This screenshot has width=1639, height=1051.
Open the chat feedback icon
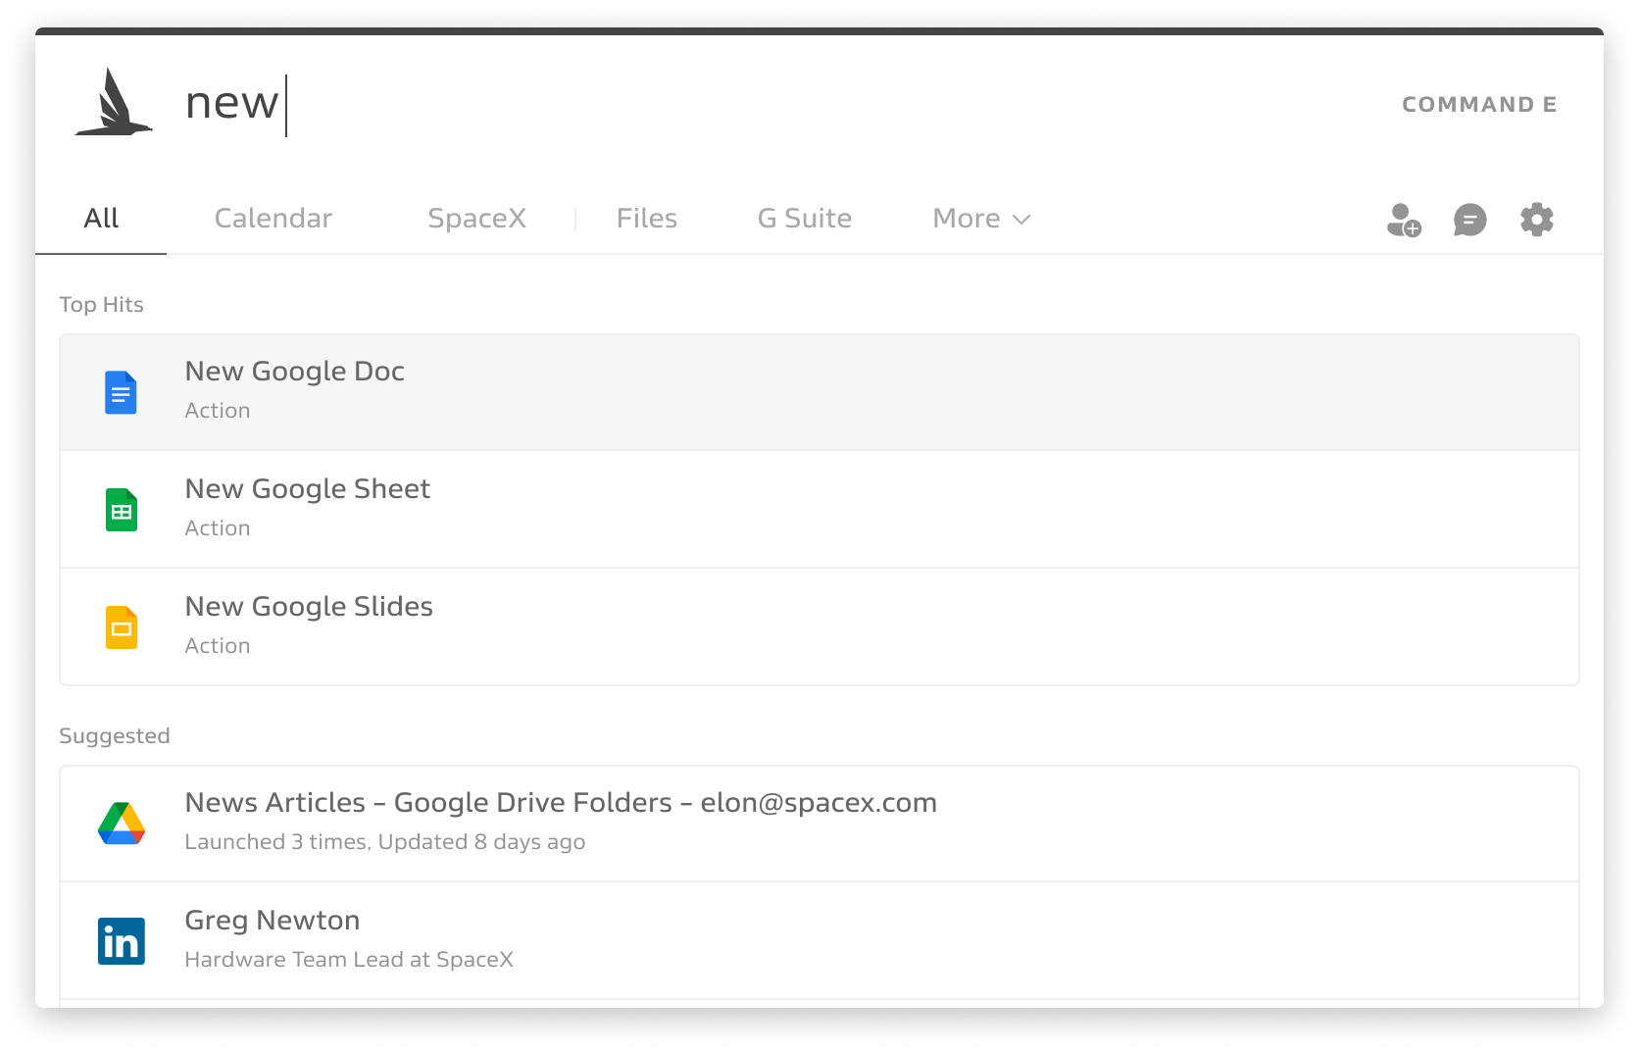coord(1469,220)
